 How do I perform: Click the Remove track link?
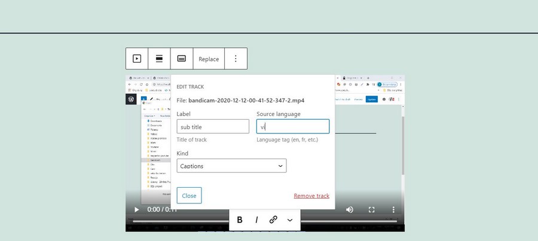311,196
